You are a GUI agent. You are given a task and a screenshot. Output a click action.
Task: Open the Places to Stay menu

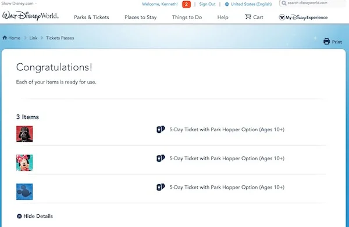(140, 17)
